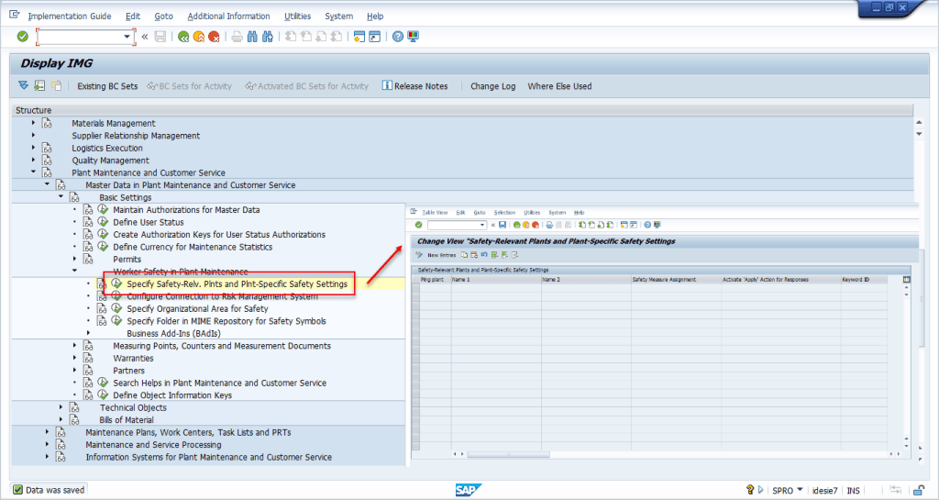
Task: Click the Customize Local Layout monitor icon
Action: (414, 37)
